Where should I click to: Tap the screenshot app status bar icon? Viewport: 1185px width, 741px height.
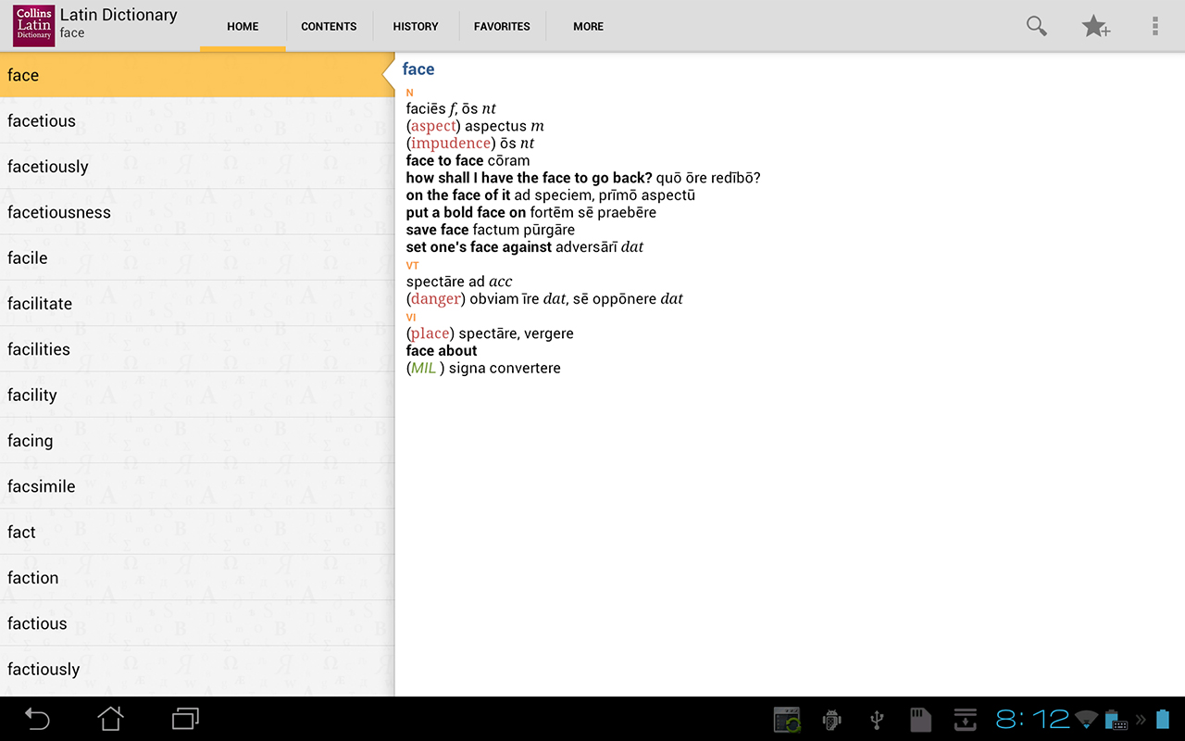coord(786,719)
